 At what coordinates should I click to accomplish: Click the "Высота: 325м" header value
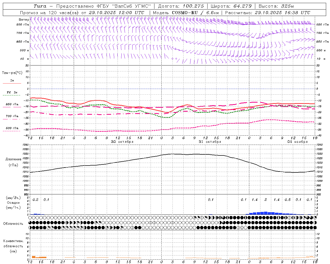tap(276, 6)
